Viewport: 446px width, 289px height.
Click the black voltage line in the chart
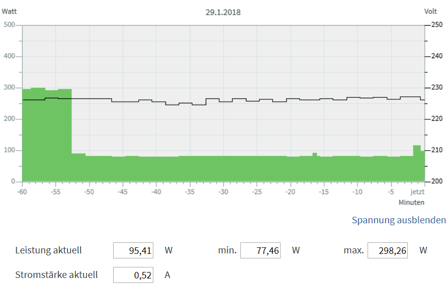(x=251, y=101)
